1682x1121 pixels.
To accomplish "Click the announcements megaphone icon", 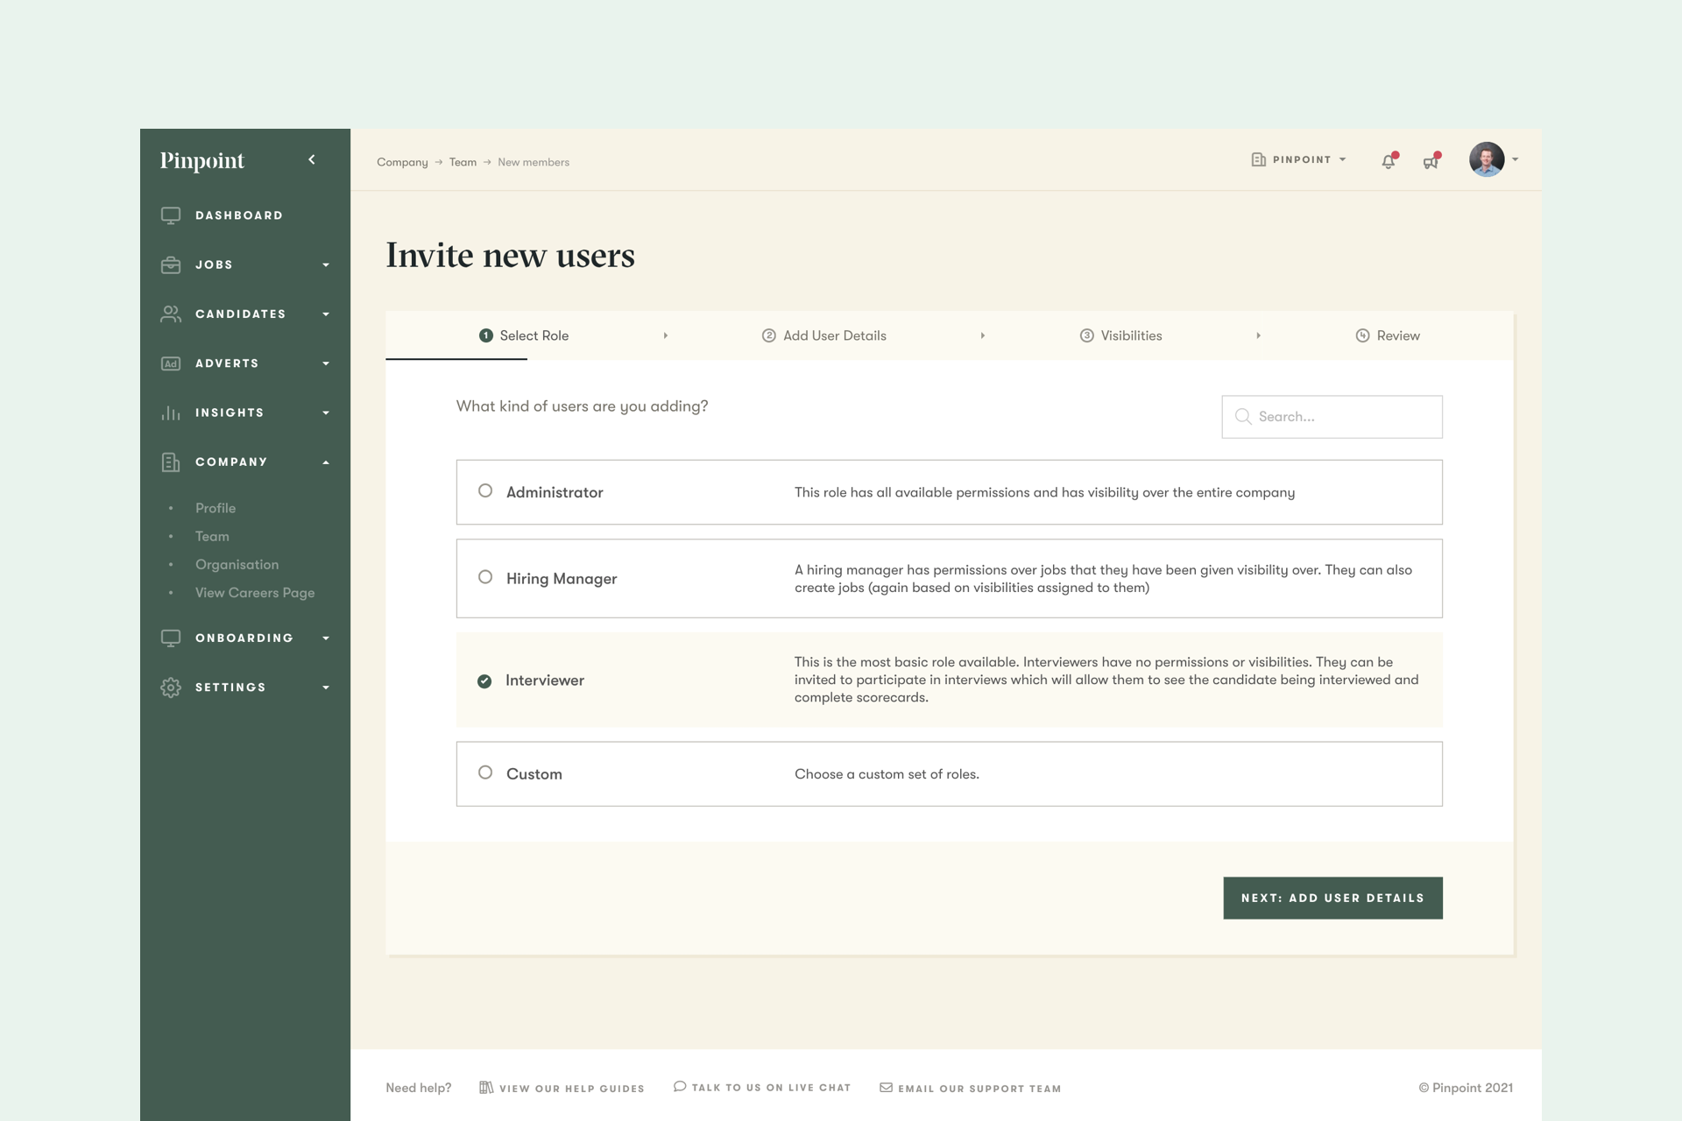I will pos(1431,161).
